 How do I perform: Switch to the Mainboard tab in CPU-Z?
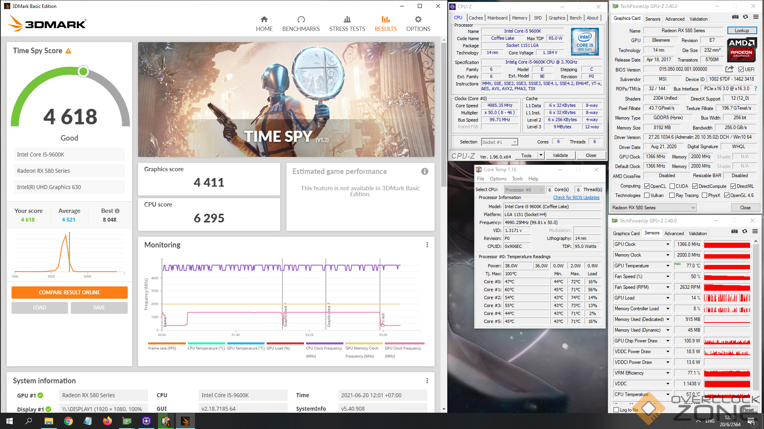(497, 18)
